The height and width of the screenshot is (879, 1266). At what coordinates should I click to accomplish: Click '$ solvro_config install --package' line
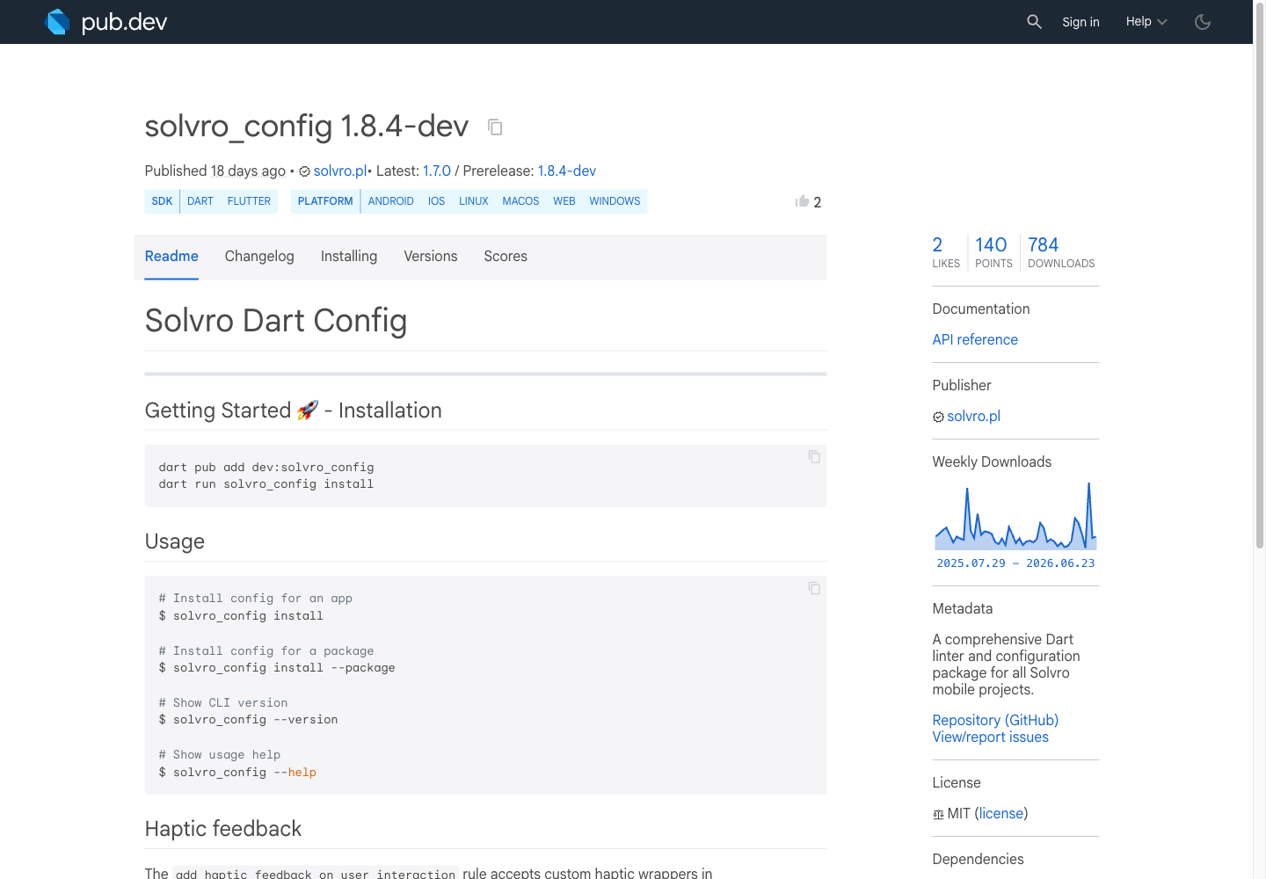click(x=277, y=668)
